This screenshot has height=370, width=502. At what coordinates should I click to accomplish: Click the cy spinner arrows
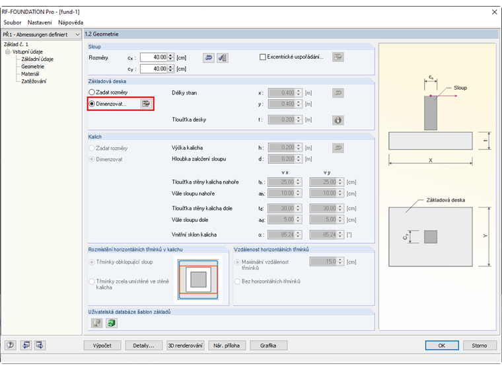170,69
